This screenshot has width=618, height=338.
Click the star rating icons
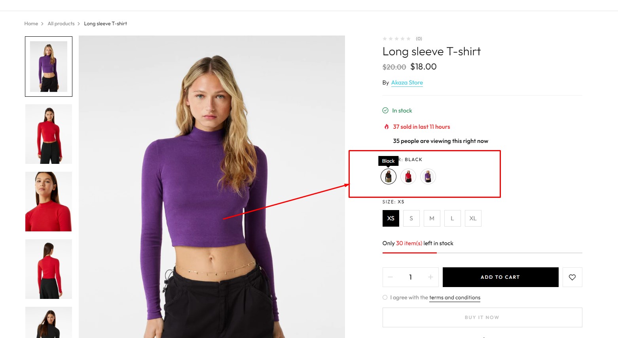[x=396, y=39]
